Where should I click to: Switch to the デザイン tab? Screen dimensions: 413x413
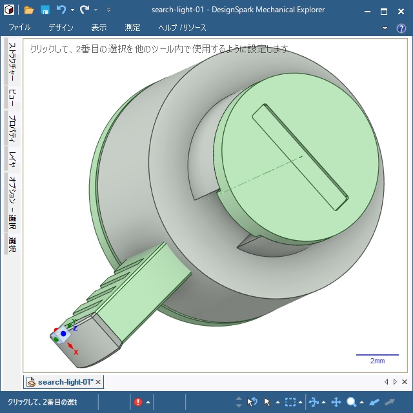[61, 28]
